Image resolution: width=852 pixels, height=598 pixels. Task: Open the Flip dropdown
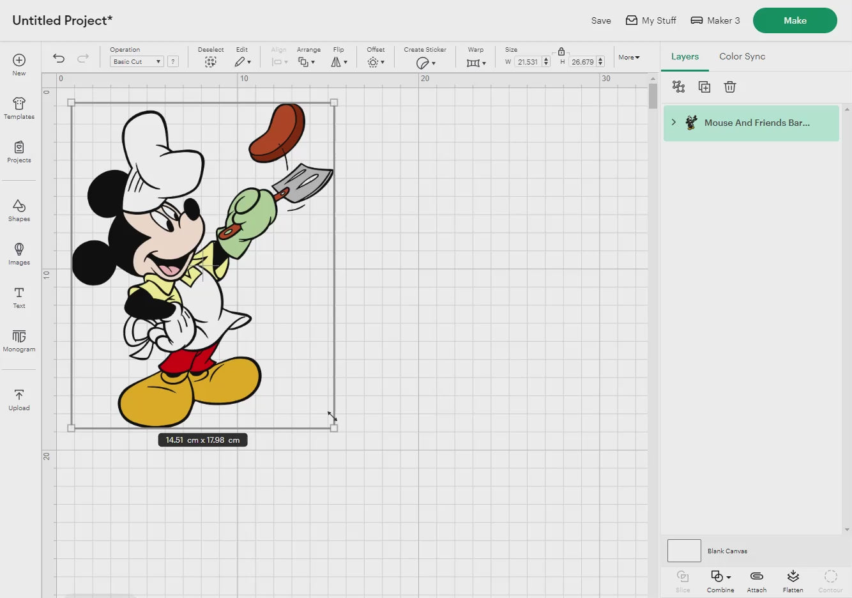click(339, 62)
